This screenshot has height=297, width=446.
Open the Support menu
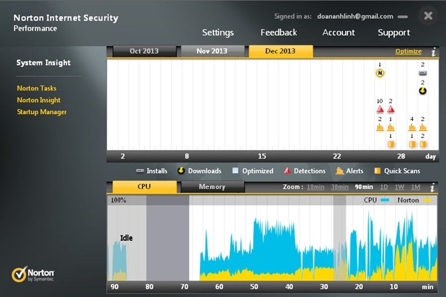point(394,33)
